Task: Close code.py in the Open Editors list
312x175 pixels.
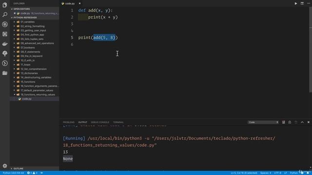Action: [15, 13]
